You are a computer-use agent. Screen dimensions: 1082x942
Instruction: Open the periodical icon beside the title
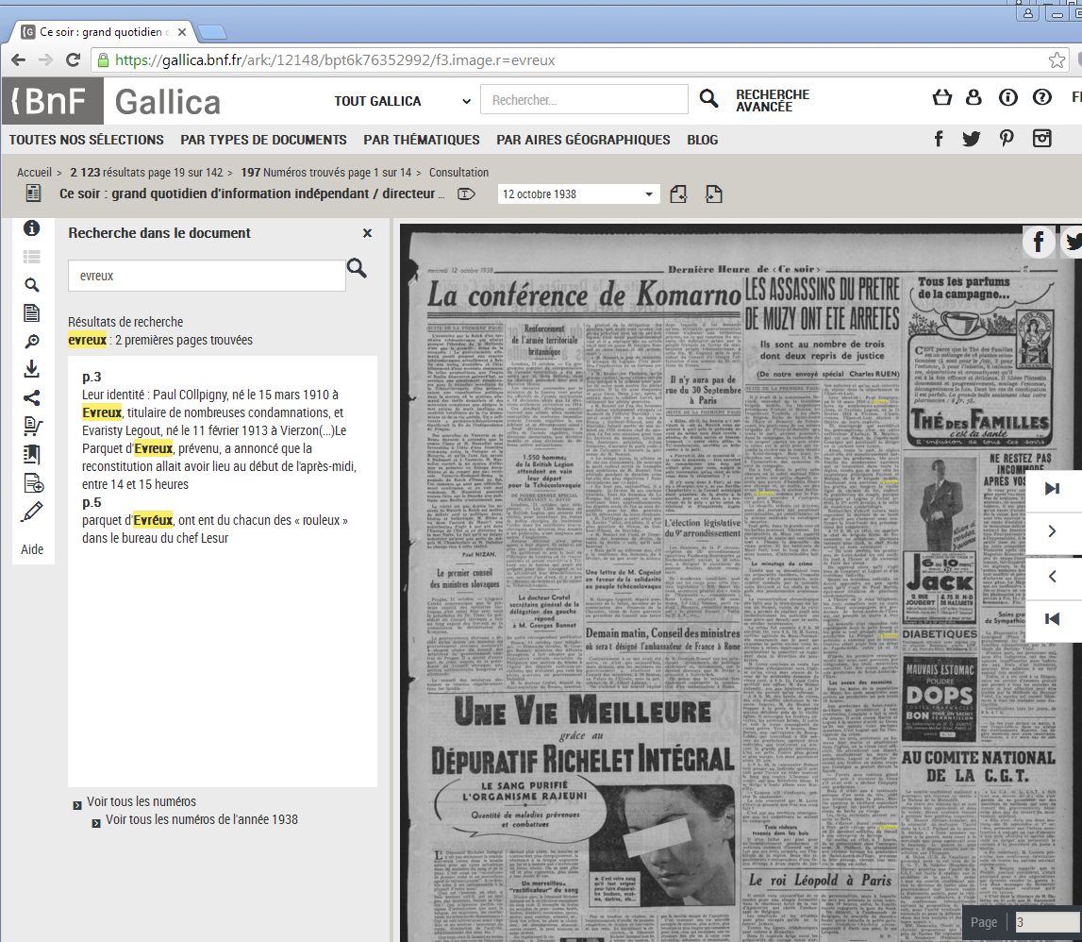tap(33, 193)
